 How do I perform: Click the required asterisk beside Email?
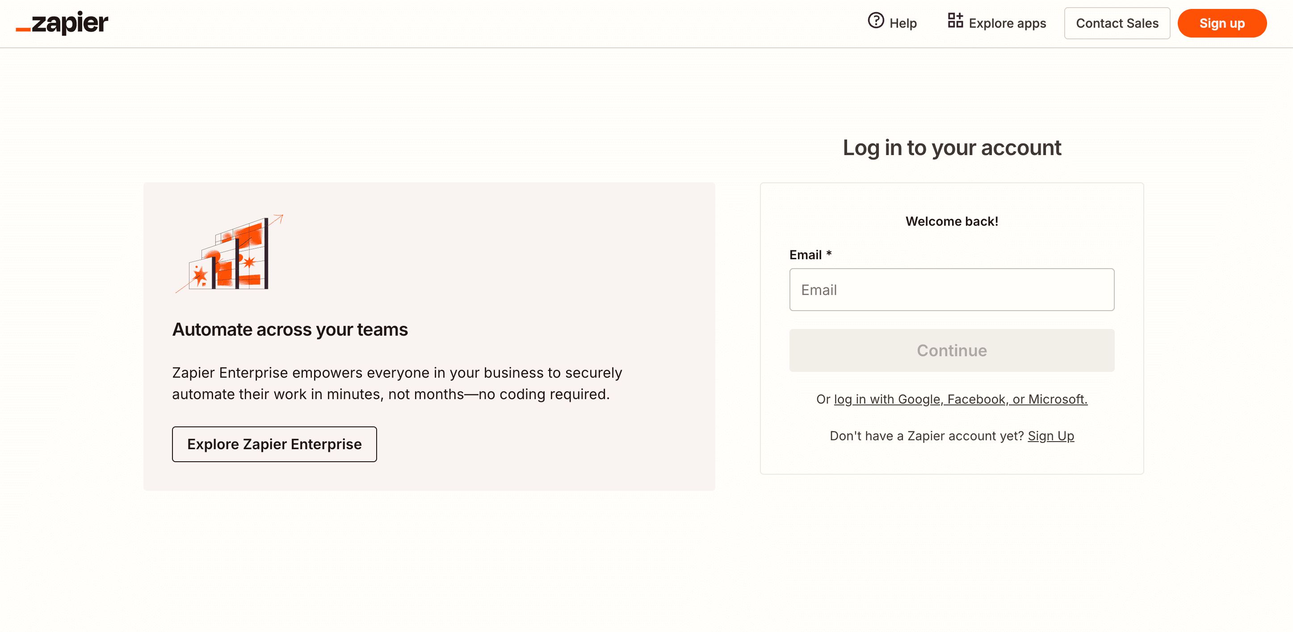tap(829, 253)
